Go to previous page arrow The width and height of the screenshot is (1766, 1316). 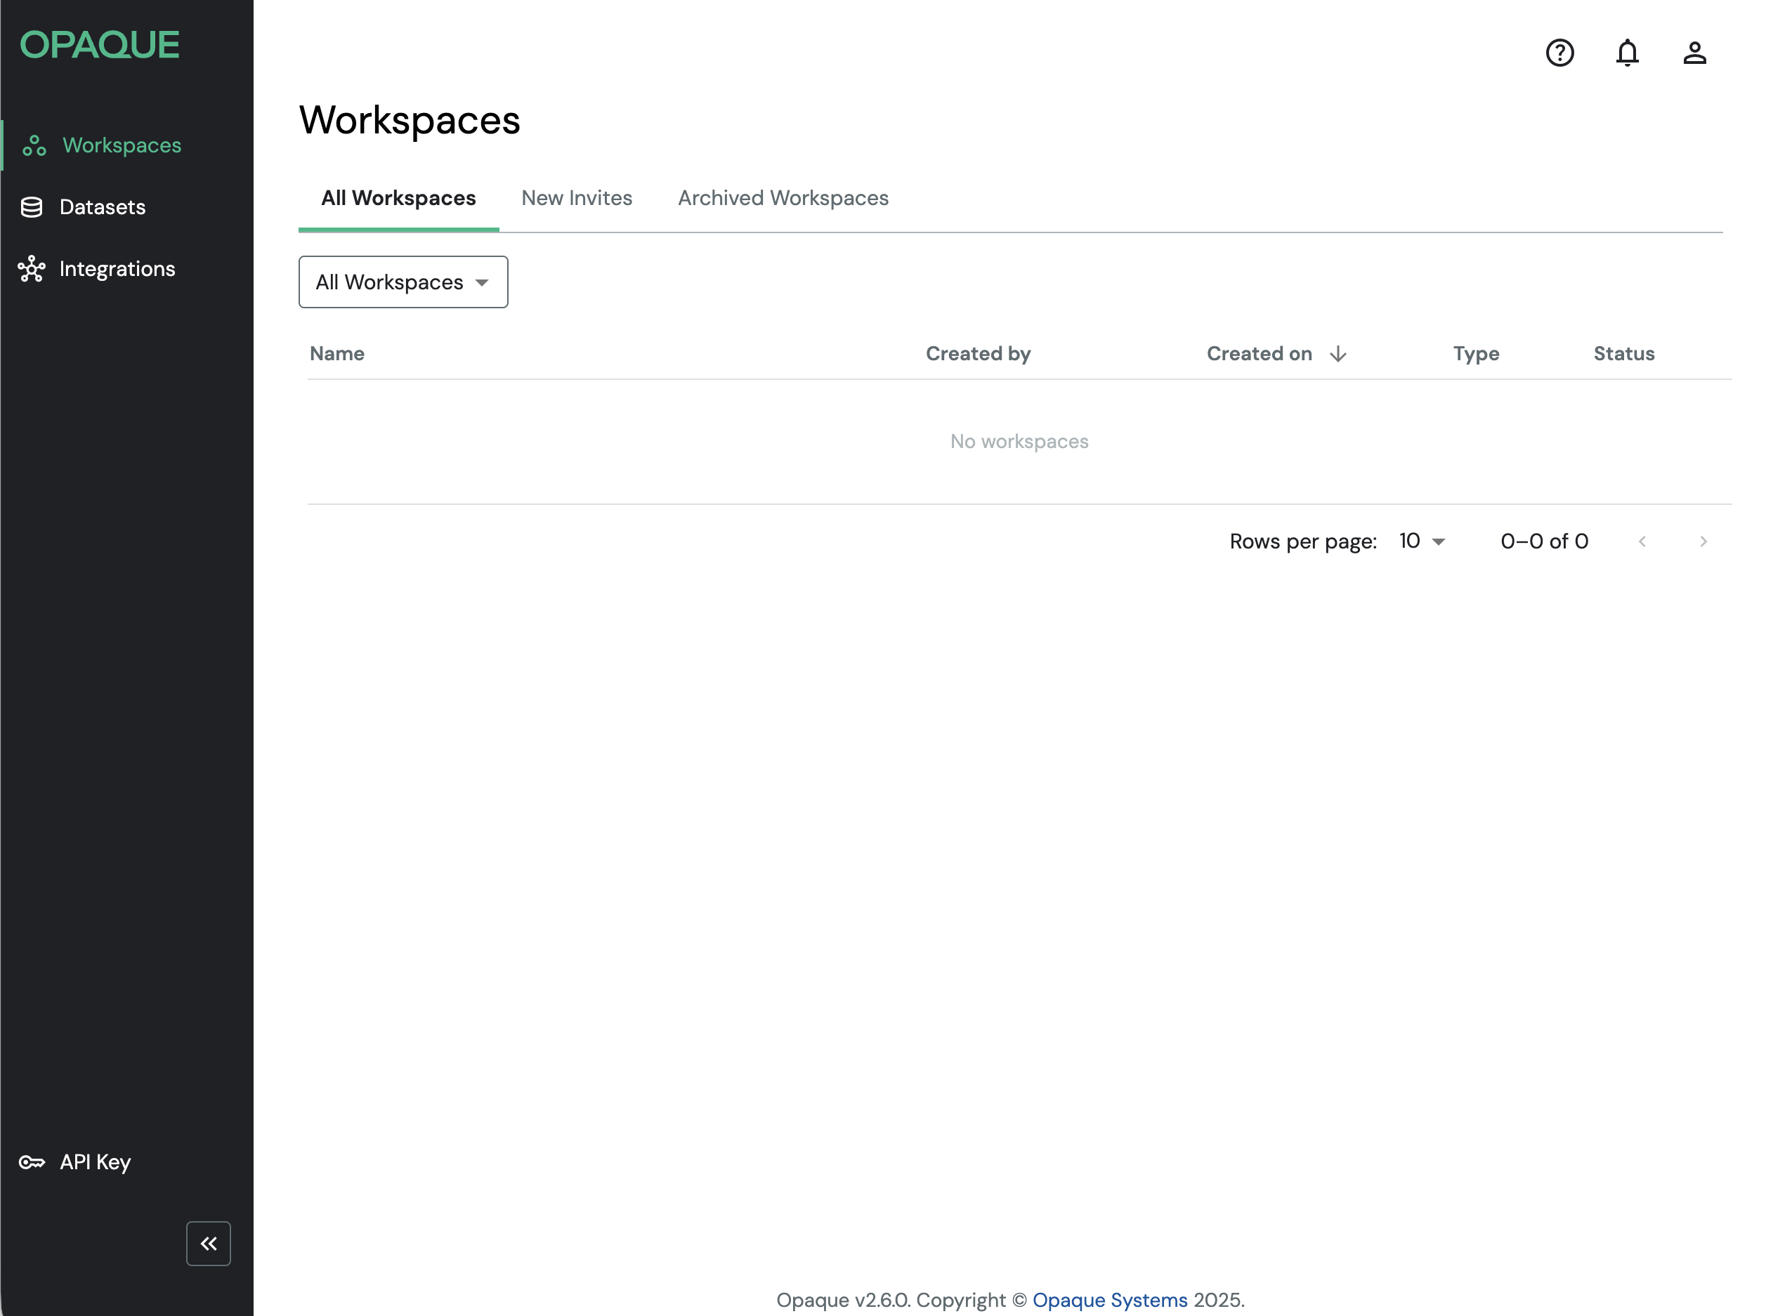(1642, 541)
